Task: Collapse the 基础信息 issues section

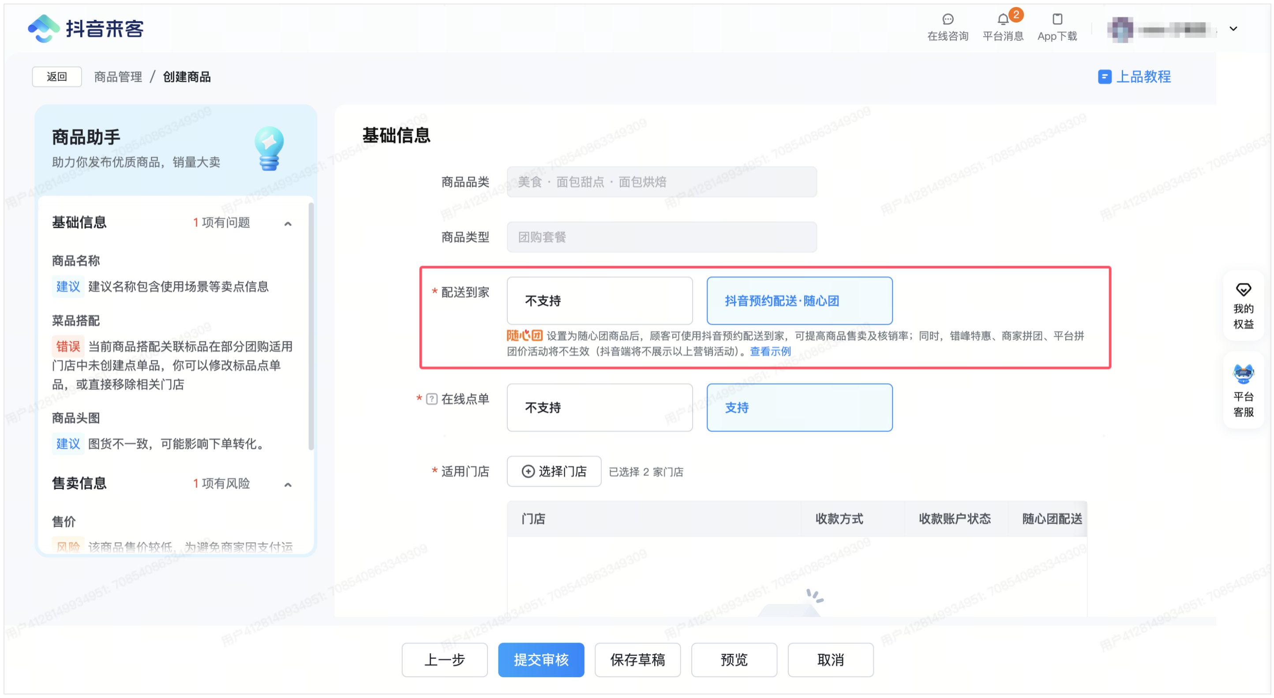Action: 288,224
